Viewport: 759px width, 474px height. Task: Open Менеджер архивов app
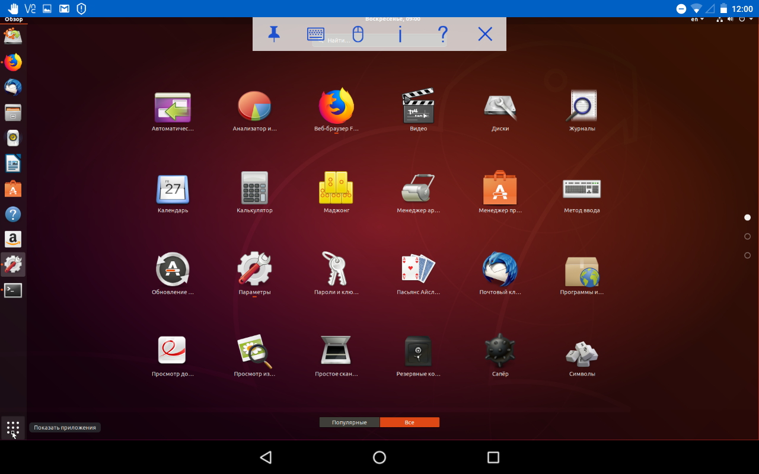[x=418, y=193]
